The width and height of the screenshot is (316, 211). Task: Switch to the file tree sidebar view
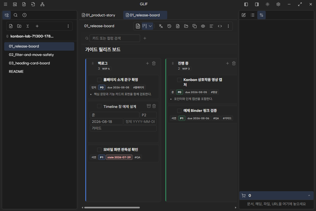[x=7, y=15]
